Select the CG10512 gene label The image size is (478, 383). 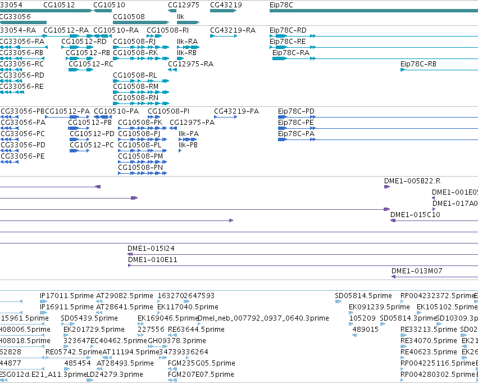(59, 5)
